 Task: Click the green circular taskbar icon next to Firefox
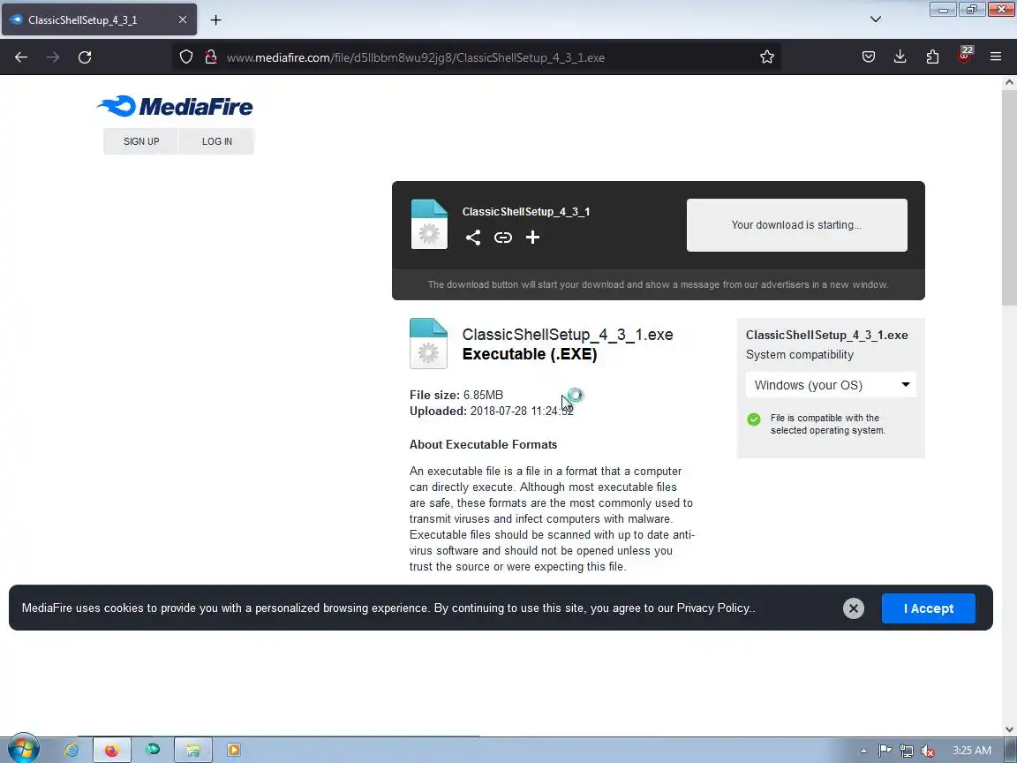153,750
